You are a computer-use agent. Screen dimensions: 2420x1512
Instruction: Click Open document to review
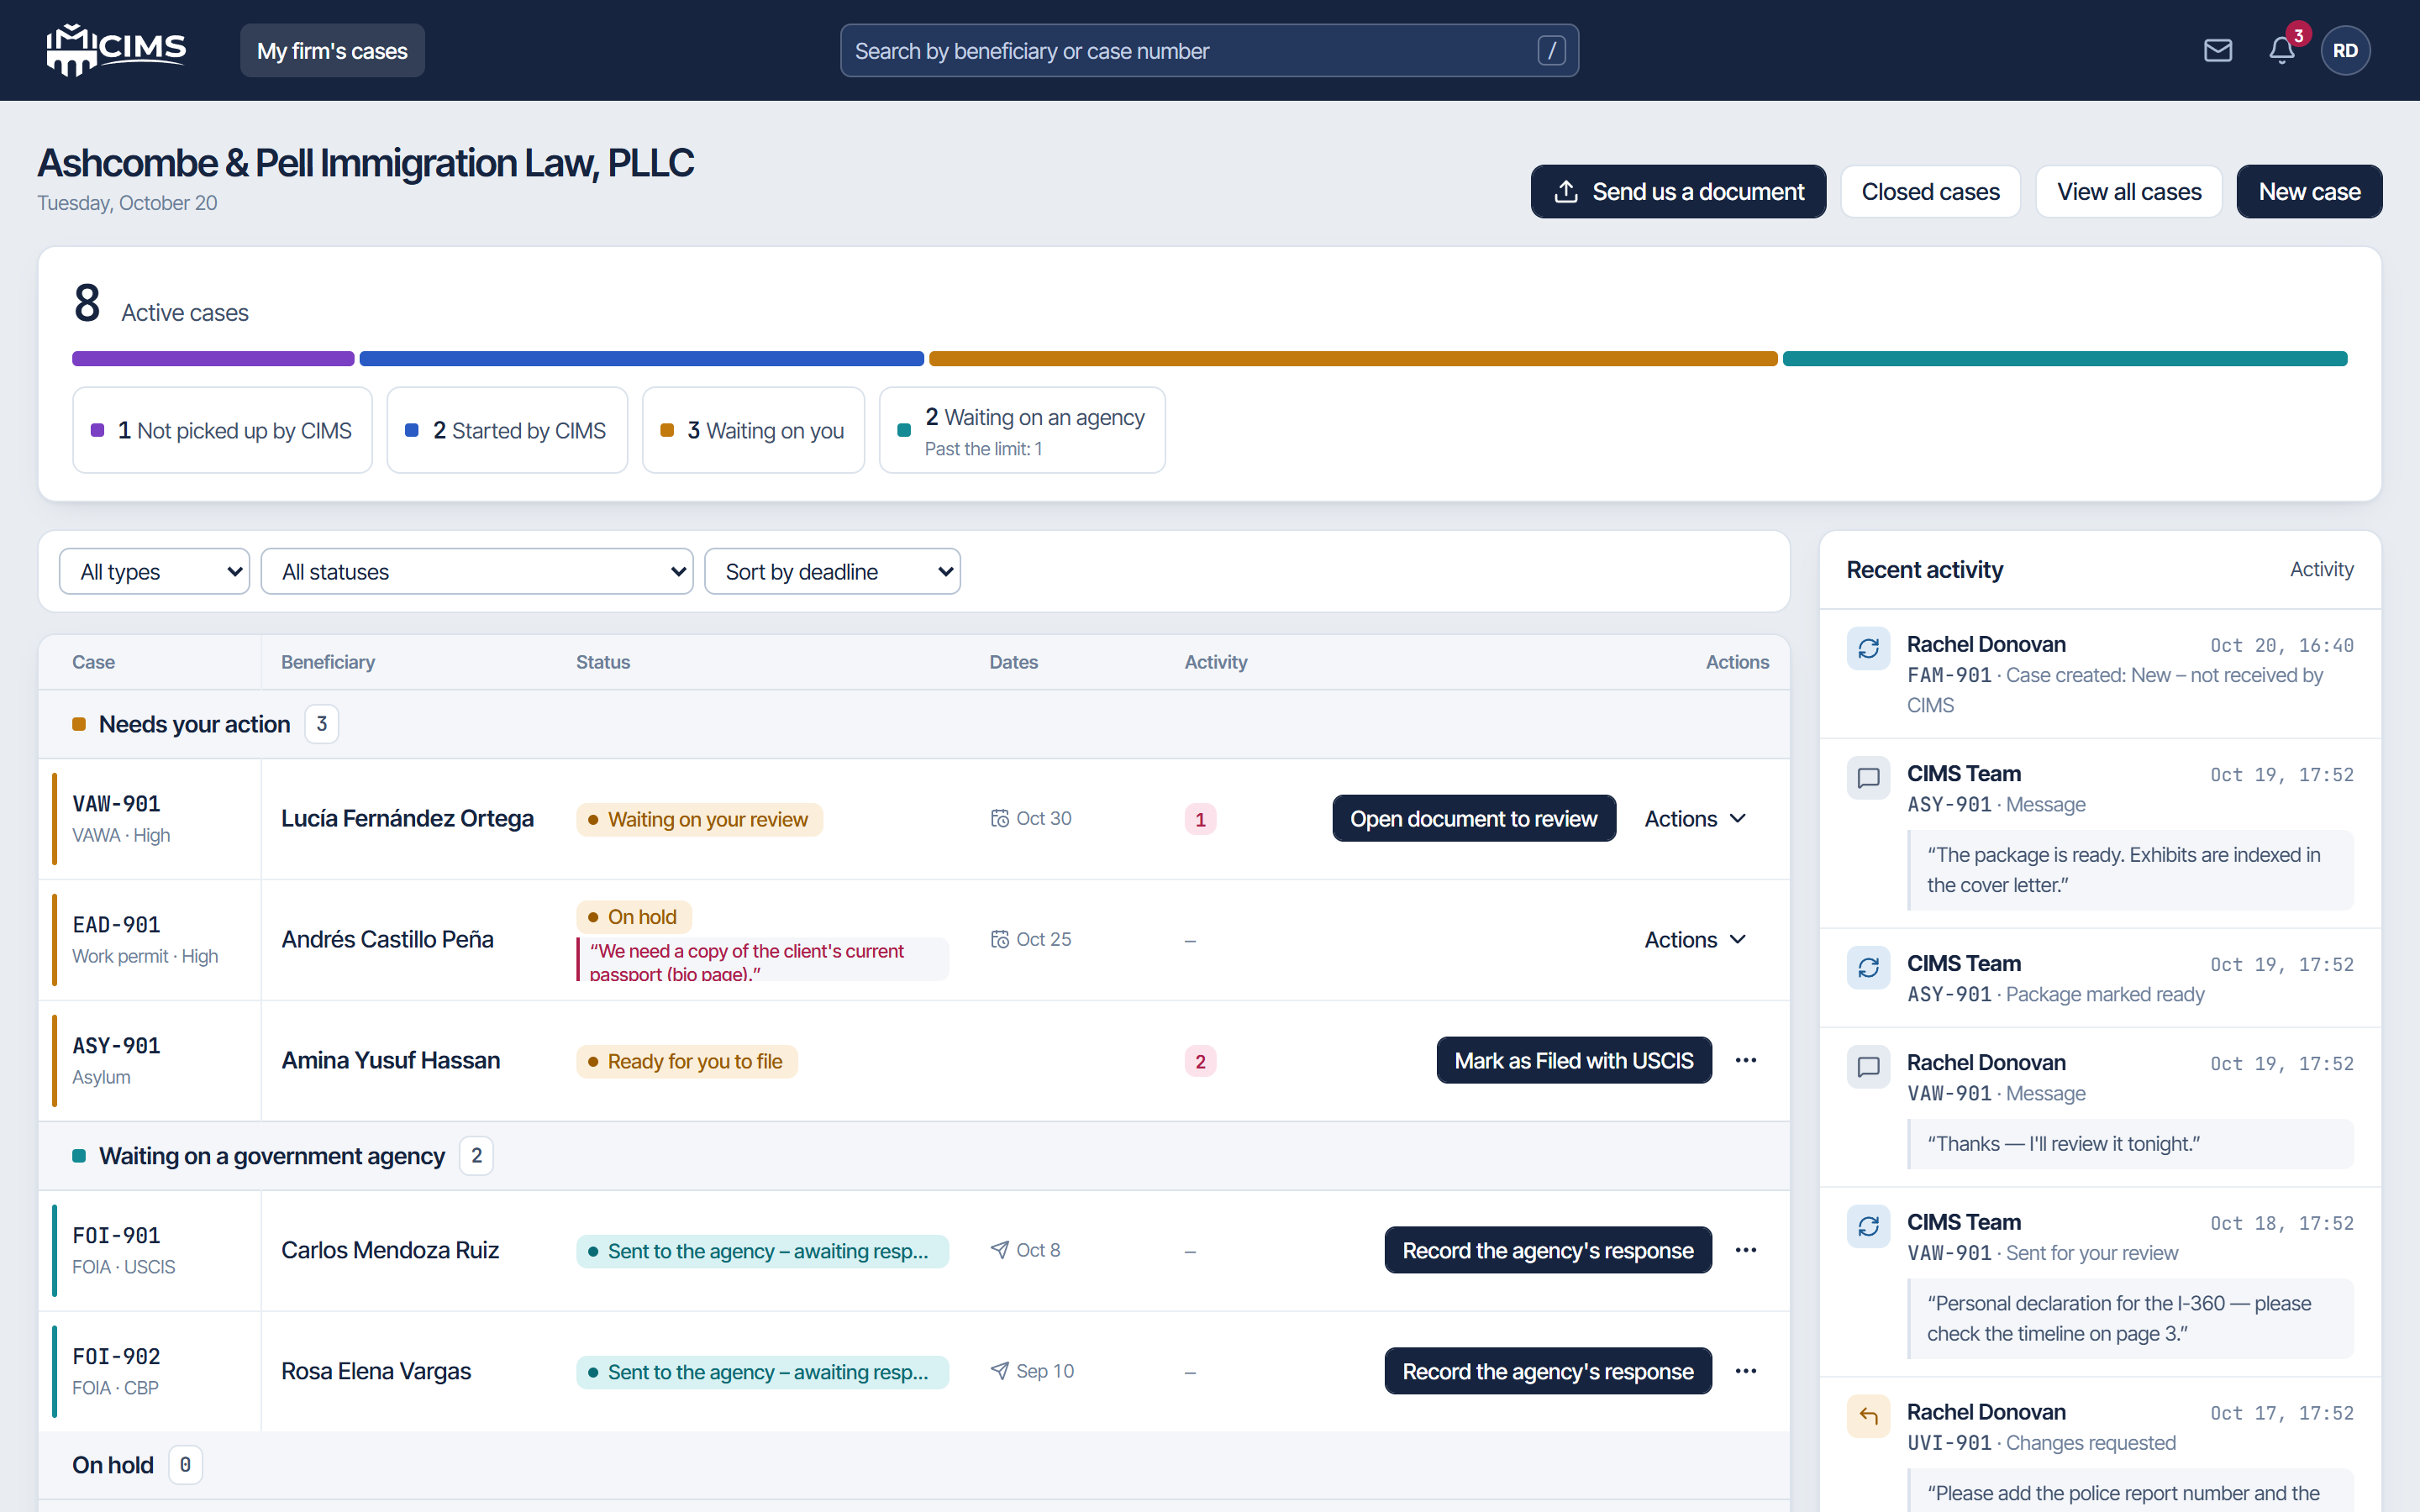[1474, 819]
